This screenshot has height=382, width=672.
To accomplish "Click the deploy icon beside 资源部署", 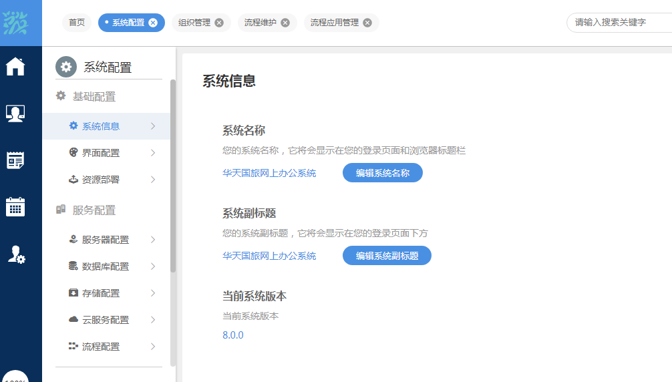I will [x=73, y=179].
